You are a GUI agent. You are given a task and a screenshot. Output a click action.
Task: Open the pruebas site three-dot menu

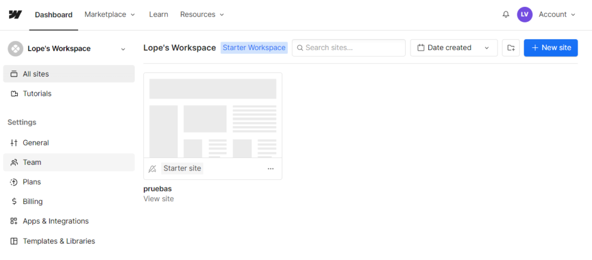click(271, 169)
